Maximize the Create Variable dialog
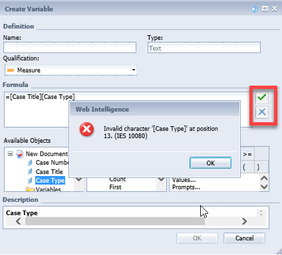282x255 pixels. 265,9
